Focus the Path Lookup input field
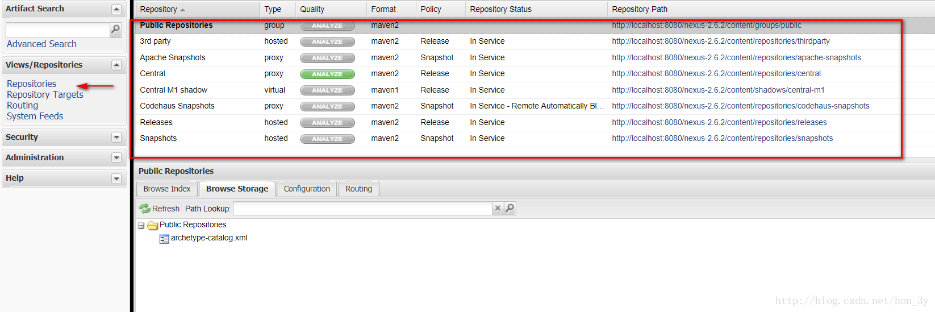The image size is (935, 312). pos(362,209)
